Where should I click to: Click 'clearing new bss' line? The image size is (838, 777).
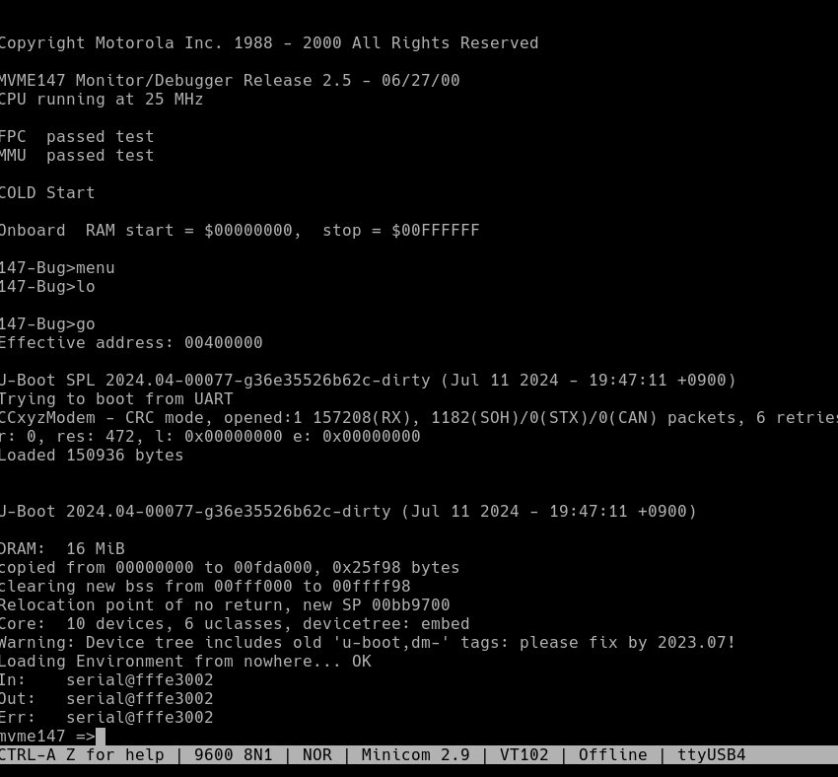tap(205, 587)
